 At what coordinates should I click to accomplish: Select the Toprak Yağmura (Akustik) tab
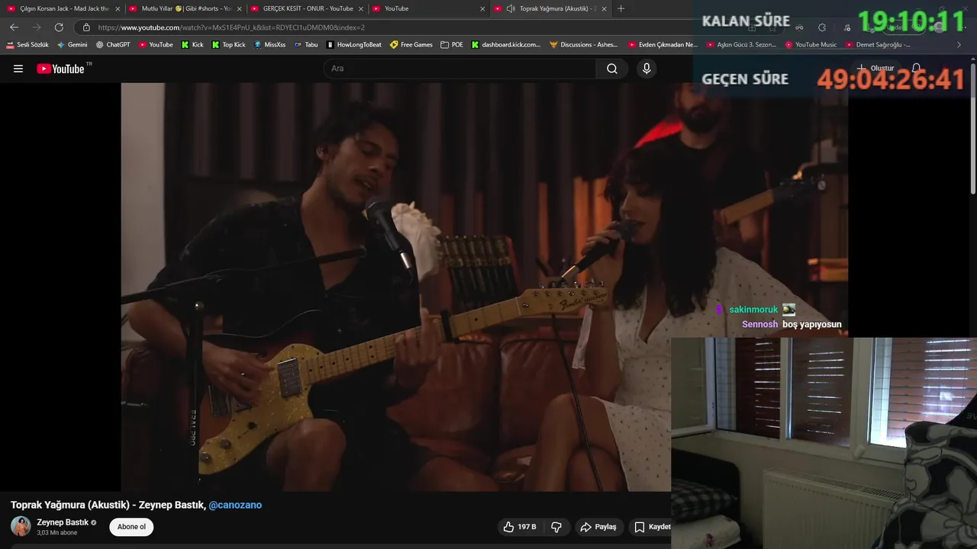tap(551, 8)
